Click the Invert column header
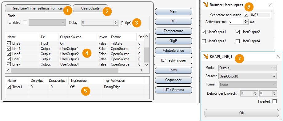Screen dimensions: 283x121 pyautogui.click(x=103, y=37)
